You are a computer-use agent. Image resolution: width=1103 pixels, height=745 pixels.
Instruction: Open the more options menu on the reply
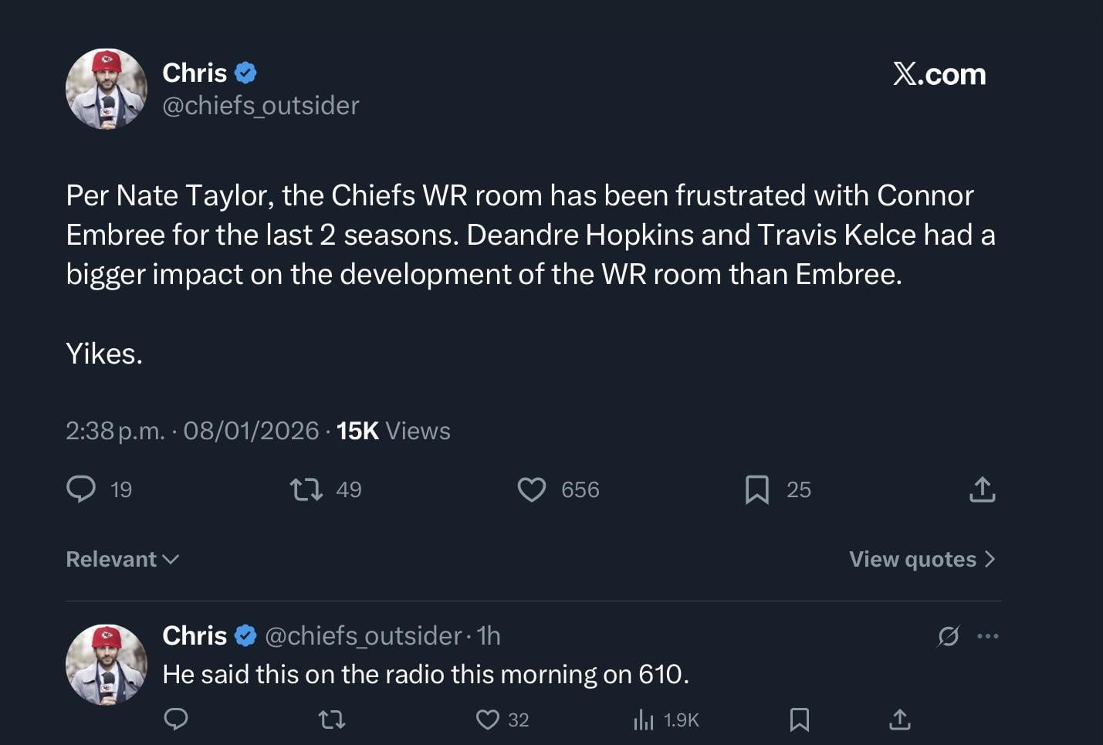(x=989, y=635)
